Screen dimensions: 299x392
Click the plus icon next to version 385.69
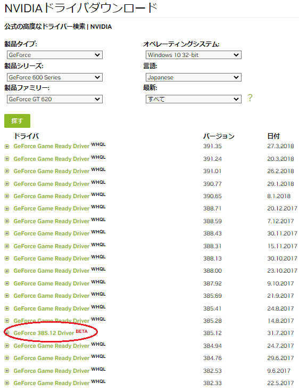click(7, 296)
